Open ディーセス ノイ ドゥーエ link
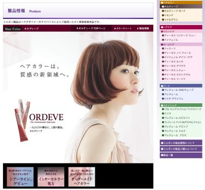The image size is (205, 190). [x=176, y=53]
